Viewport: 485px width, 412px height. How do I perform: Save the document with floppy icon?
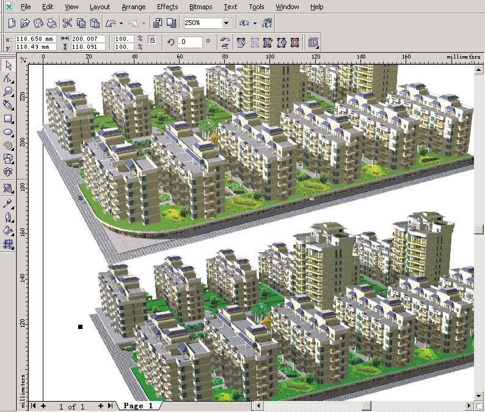(38, 23)
